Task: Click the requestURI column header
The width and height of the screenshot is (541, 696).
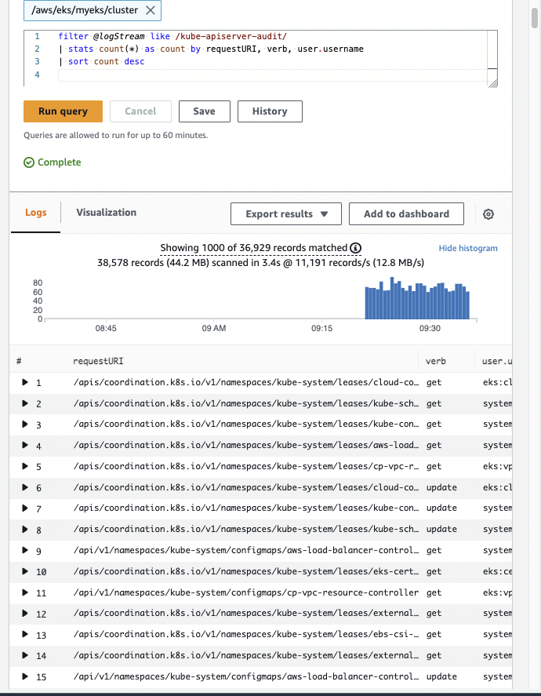Action: pos(98,361)
